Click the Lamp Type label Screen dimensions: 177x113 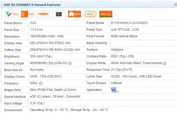click(94, 76)
